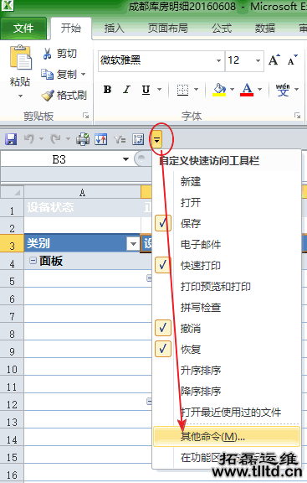The height and width of the screenshot is (483, 307).
Task: Open copy options dropdown arrow
Action: tap(83, 75)
